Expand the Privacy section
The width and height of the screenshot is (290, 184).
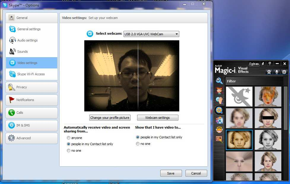[x=32, y=87]
